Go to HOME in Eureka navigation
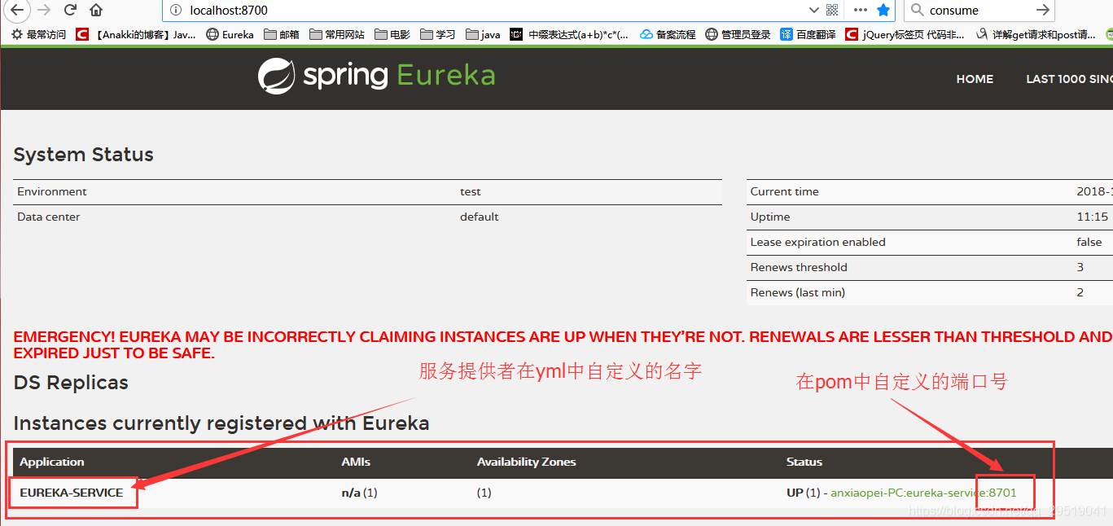The width and height of the screenshot is (1113, 526). tap(975, 79)
